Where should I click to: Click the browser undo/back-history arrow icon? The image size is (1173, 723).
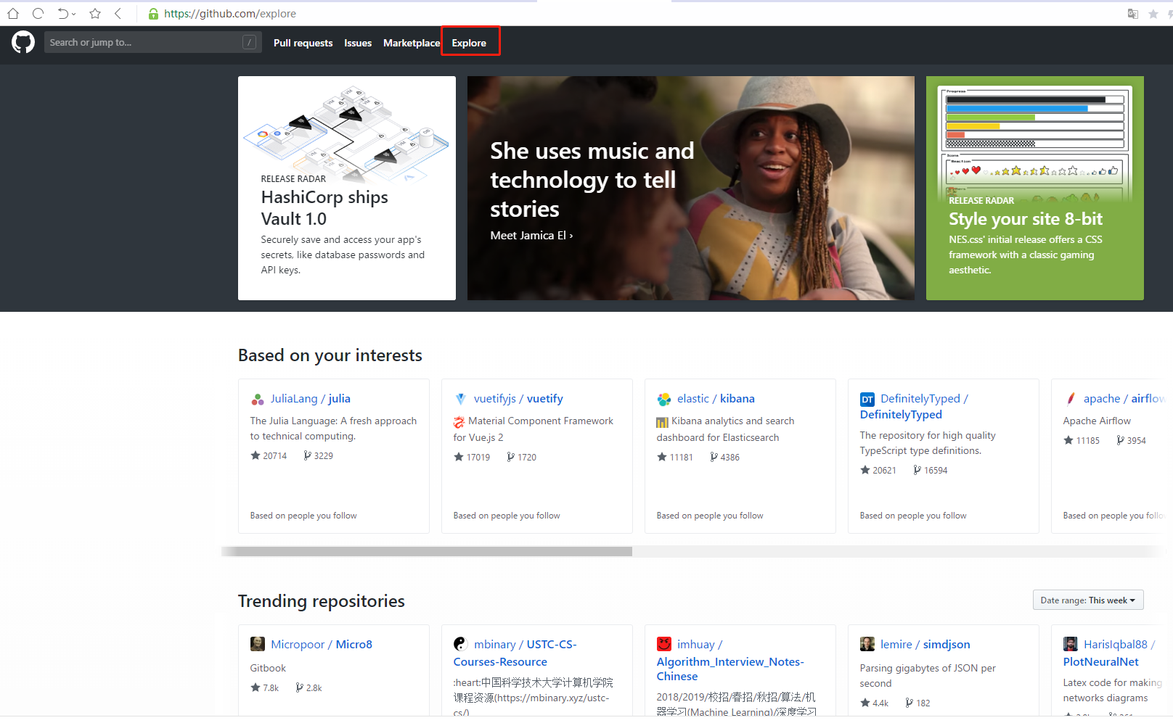point(63,13)
